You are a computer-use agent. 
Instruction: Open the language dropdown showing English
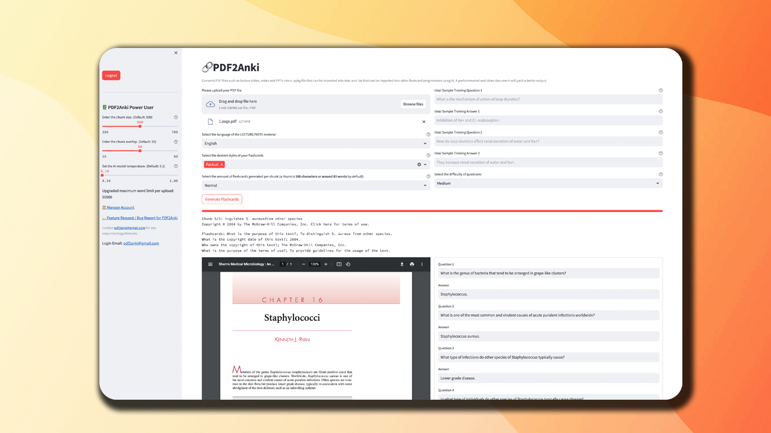[316, 143]
